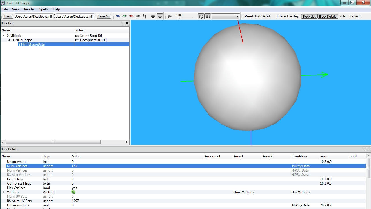Toggle the animation Loop button
Screen dimensions: 371x209
(201, 16)
